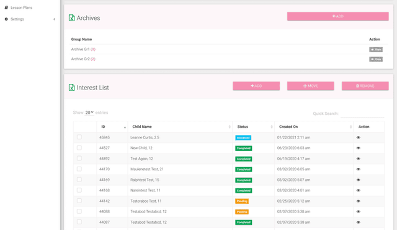The height and width of the screenshot is (230, 397).
Task: Click the Archives Excel export icon
Action: point(72,18)
